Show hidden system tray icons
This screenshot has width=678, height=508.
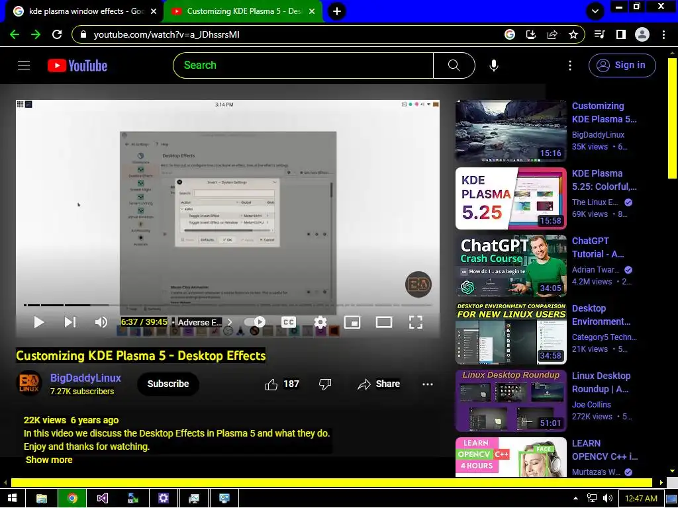[x=575, y=498]
